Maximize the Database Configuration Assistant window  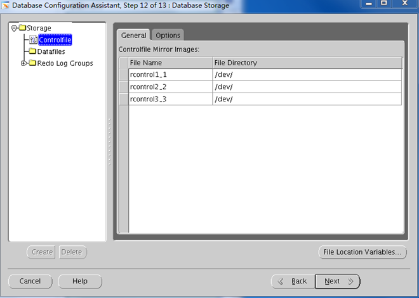click(x=384, y=3)
